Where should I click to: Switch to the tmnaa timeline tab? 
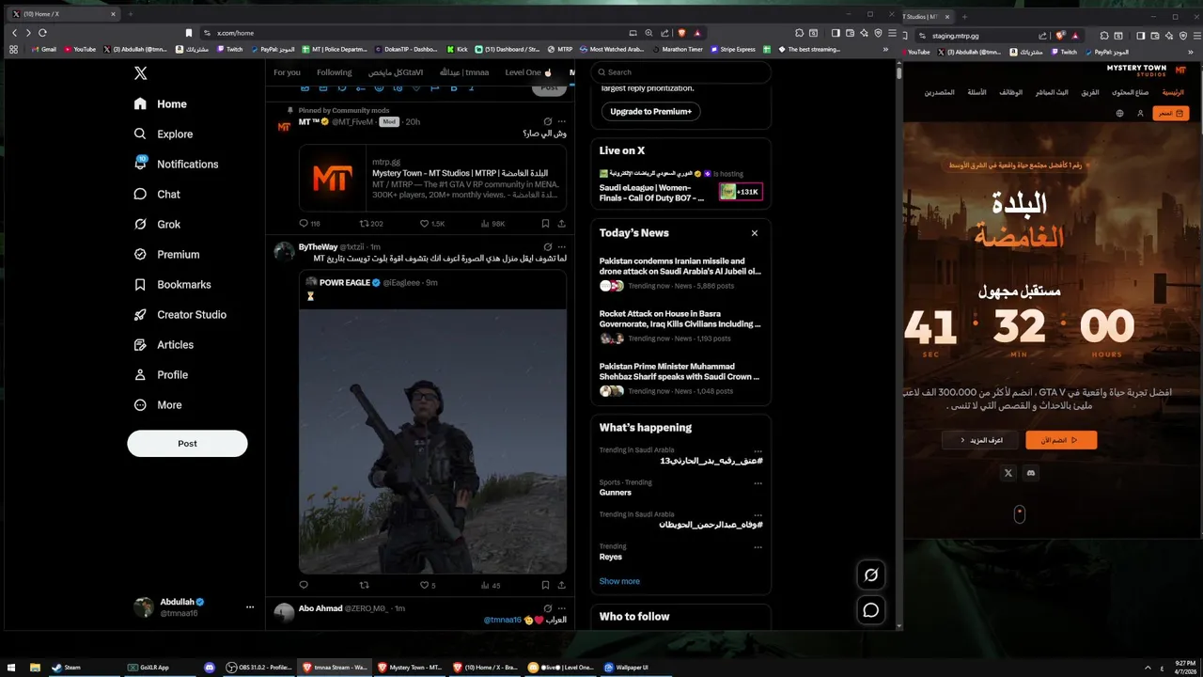(464, 72)
